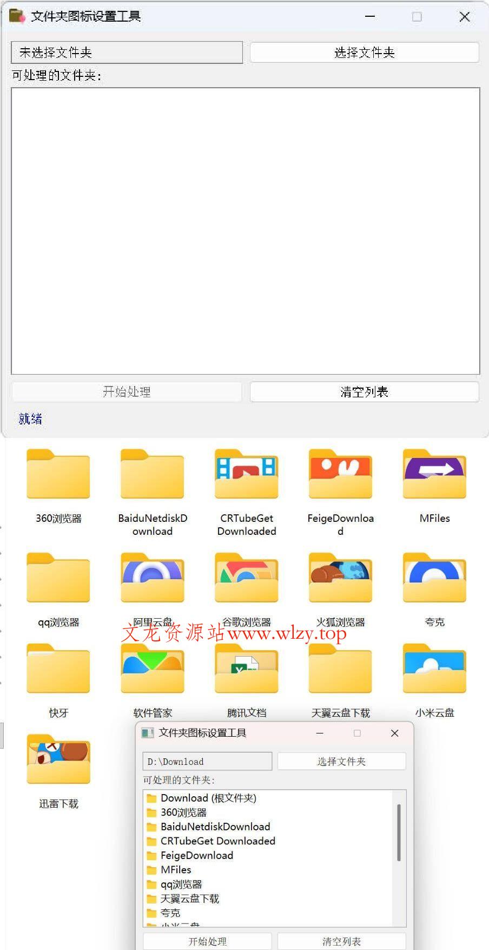Select MFiles row in the list
This screenshot has height=950, width=489.
coord(269,870)
